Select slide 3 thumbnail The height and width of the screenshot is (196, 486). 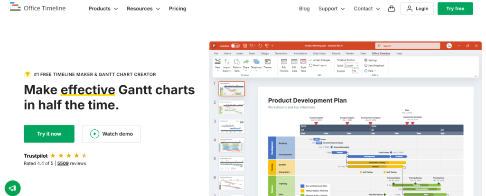[232, 126]
